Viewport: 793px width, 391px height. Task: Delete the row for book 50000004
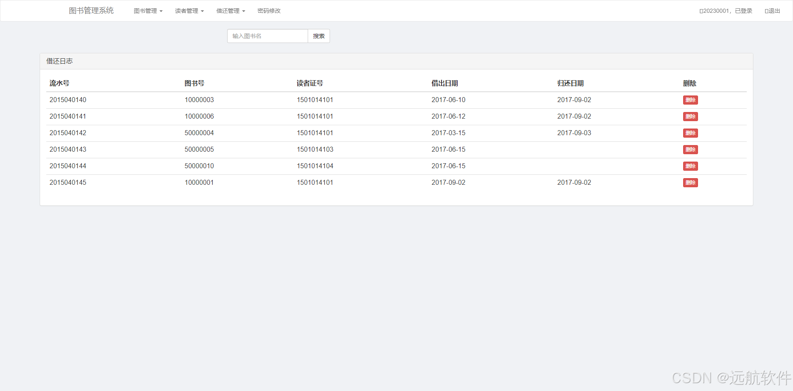690,133
